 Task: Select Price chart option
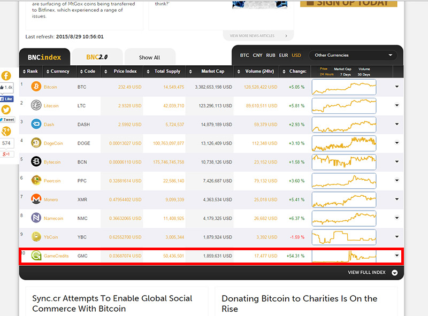click(324, 69)
